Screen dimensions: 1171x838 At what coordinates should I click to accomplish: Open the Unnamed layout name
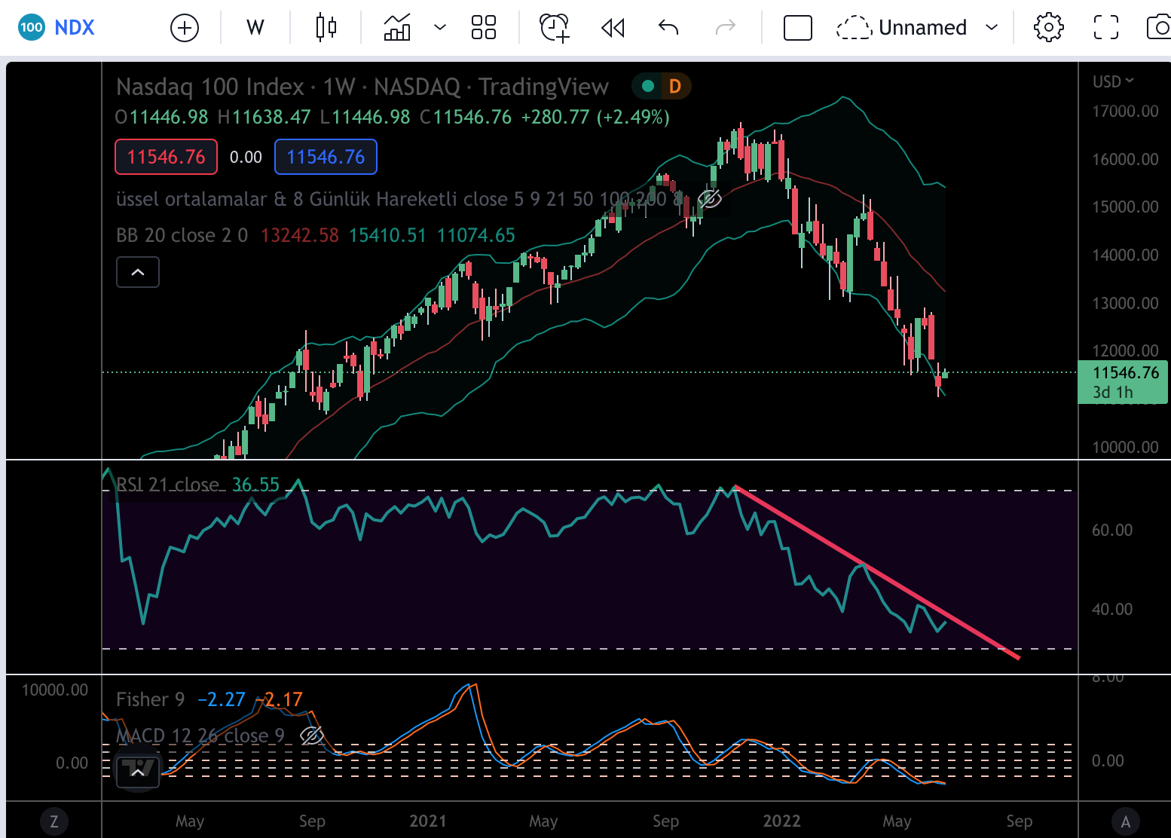pos(922,28)
